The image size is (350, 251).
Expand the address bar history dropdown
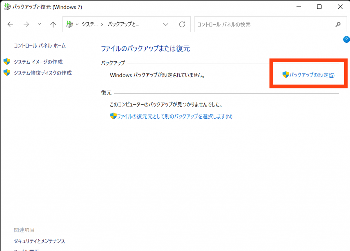tap(166, 24)
